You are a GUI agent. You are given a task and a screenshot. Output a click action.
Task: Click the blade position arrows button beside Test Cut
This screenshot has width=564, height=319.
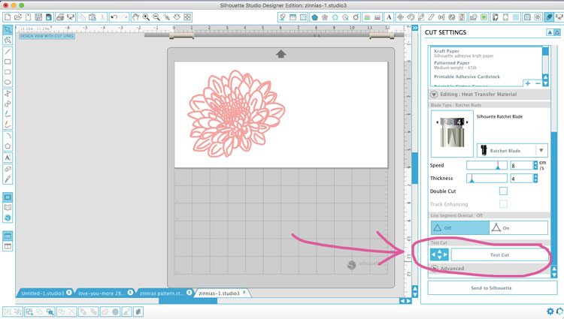pyautogui.click(x=440, y=254)
